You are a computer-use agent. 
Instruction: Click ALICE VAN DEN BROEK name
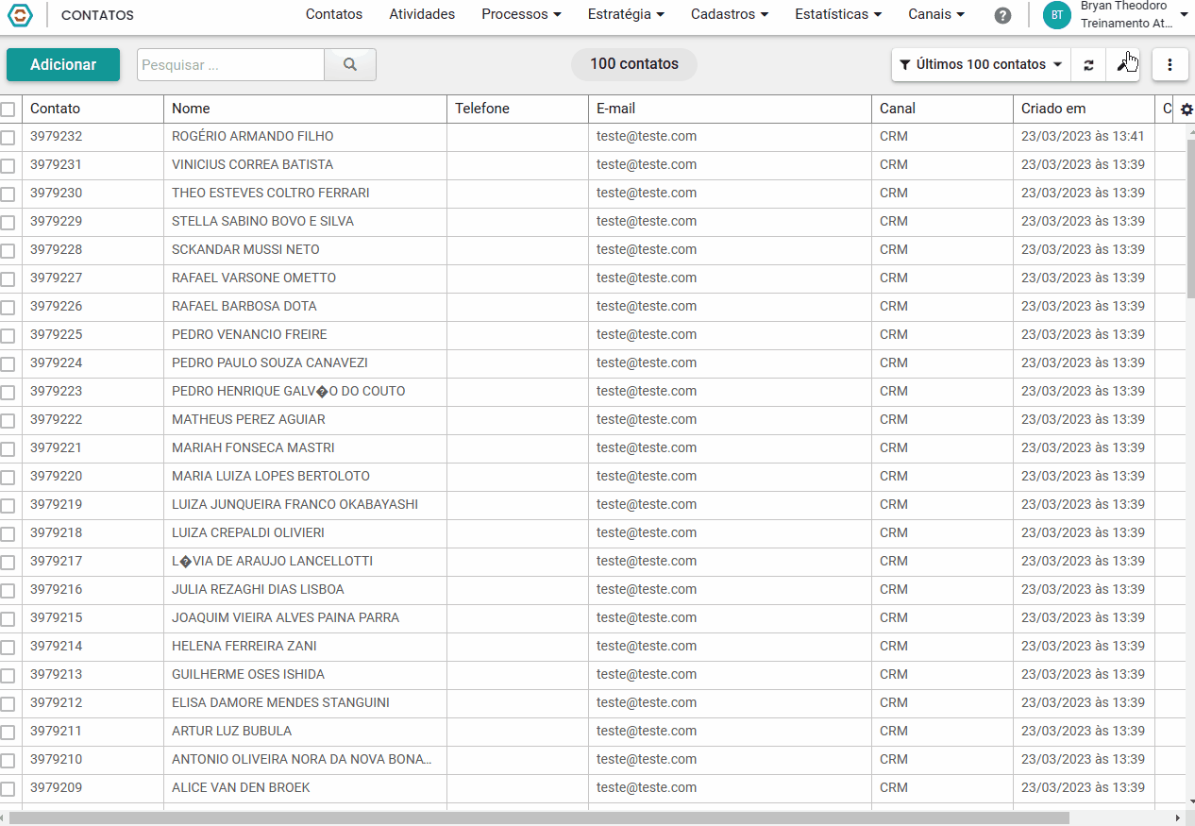(x=241, y=787)
